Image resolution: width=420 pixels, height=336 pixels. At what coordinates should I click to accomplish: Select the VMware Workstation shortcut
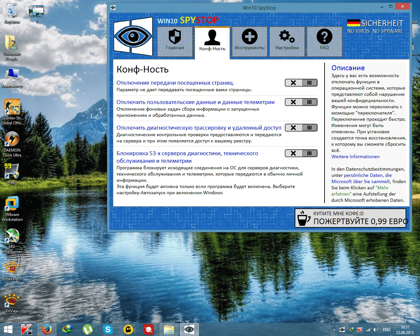click(12, 208)
